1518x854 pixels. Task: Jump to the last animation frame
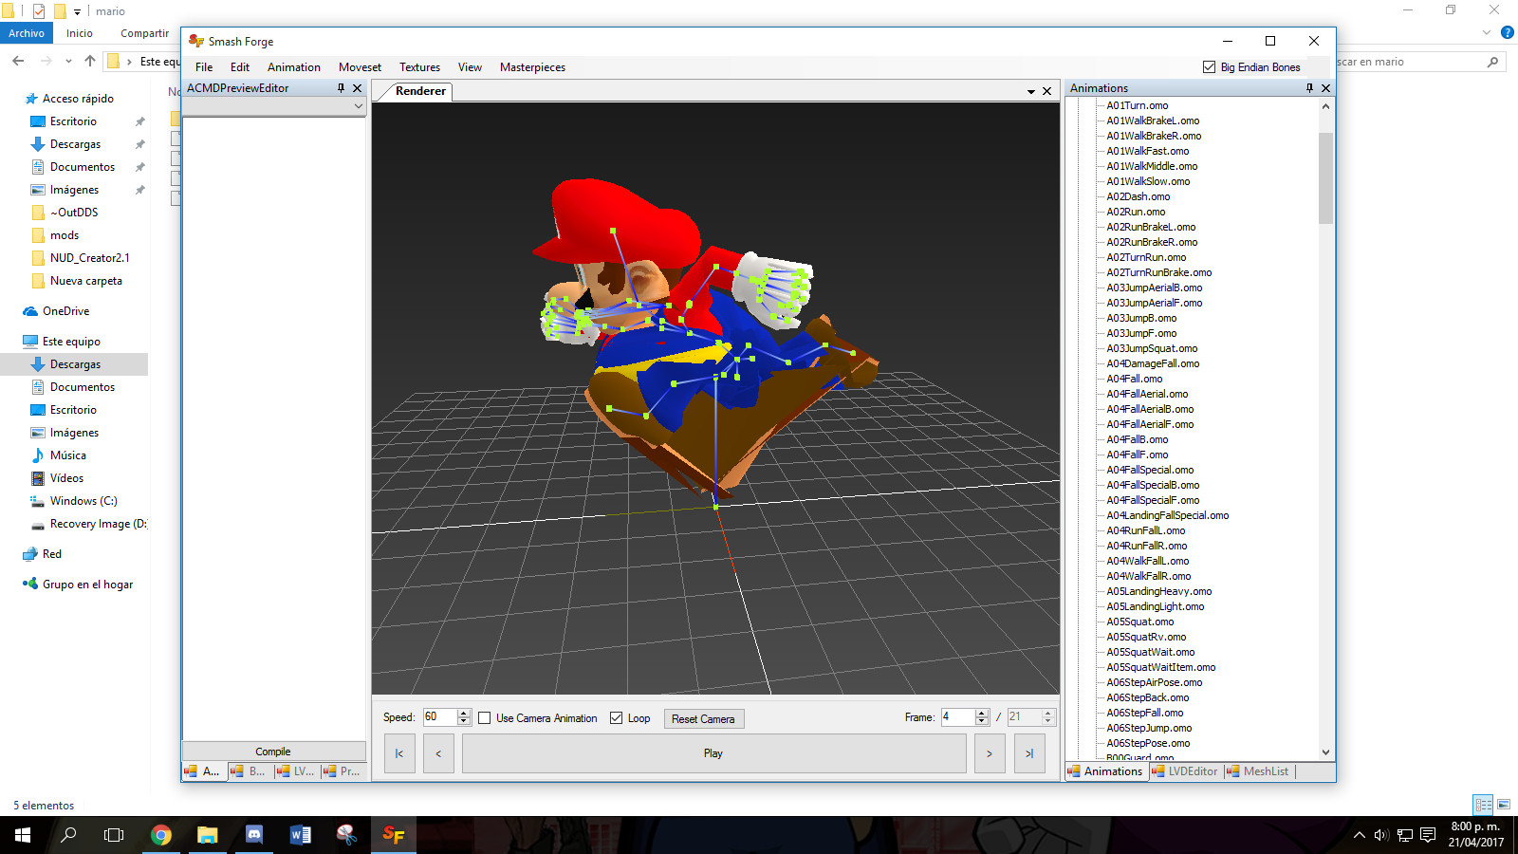(1029, 752)
